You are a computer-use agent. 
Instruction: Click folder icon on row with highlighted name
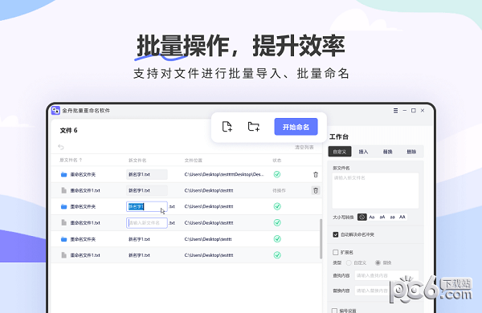pyautogui.click(x=63, y=206)
